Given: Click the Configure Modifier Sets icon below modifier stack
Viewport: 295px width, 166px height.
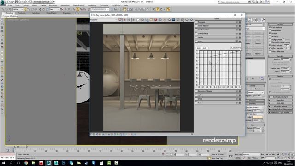Looking at the screenshot, I should [x=262, y=79].
